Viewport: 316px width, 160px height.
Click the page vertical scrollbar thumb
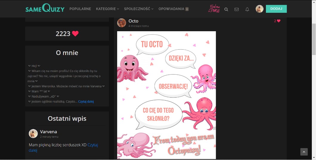(314, 39)
